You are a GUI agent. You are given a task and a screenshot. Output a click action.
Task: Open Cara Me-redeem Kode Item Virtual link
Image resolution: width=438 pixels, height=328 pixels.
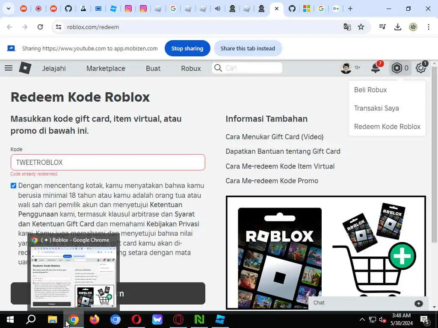pos(280,166)
